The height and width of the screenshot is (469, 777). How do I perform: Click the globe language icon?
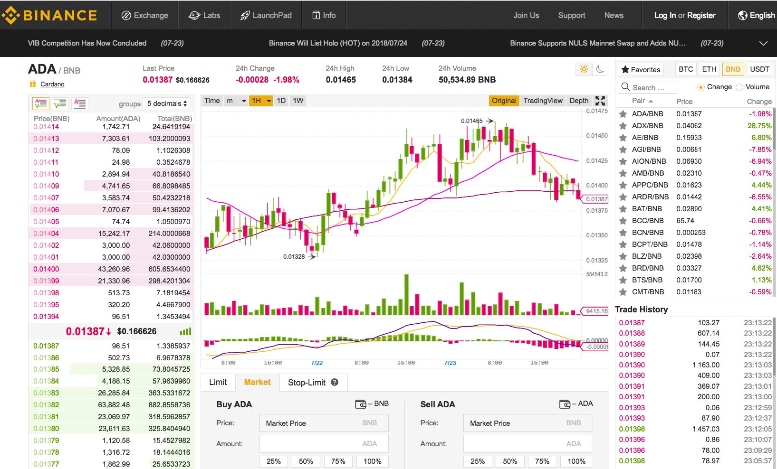[742, 15]
